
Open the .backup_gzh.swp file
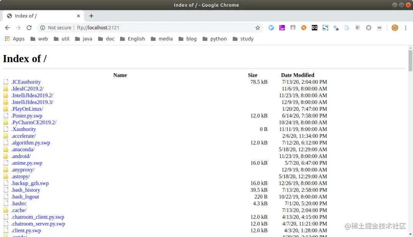pyautogui.click(x=30, y=184)
